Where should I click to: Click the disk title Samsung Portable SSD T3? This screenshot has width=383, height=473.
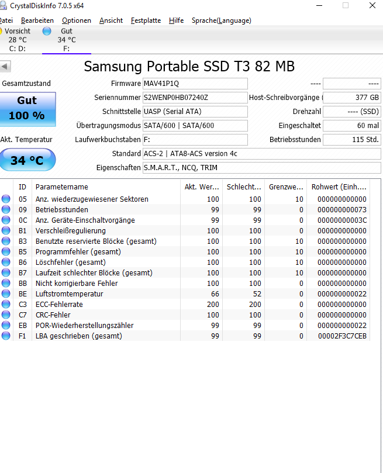coord(189,67)
